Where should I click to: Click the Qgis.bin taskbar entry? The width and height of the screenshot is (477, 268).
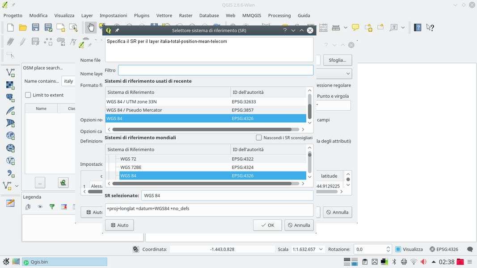coord(64,262)
